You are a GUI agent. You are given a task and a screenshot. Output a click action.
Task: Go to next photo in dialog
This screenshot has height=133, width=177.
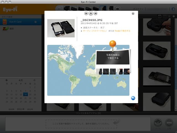[95, 13]
